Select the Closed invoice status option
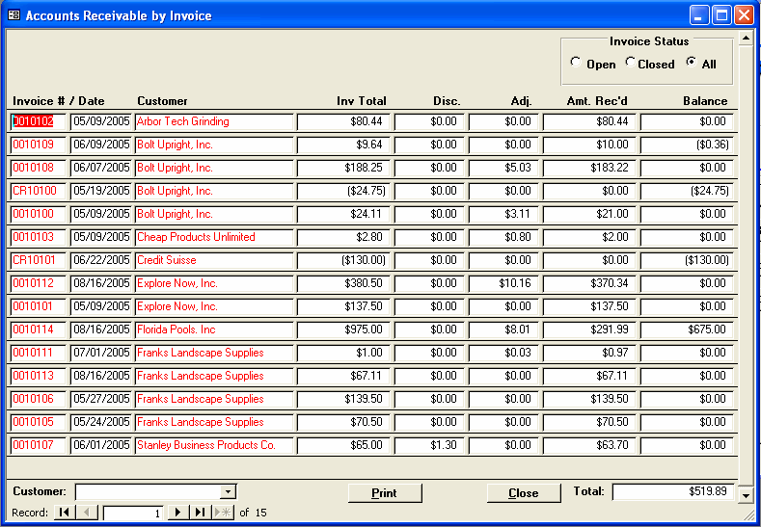 click(x=631, y=64)
